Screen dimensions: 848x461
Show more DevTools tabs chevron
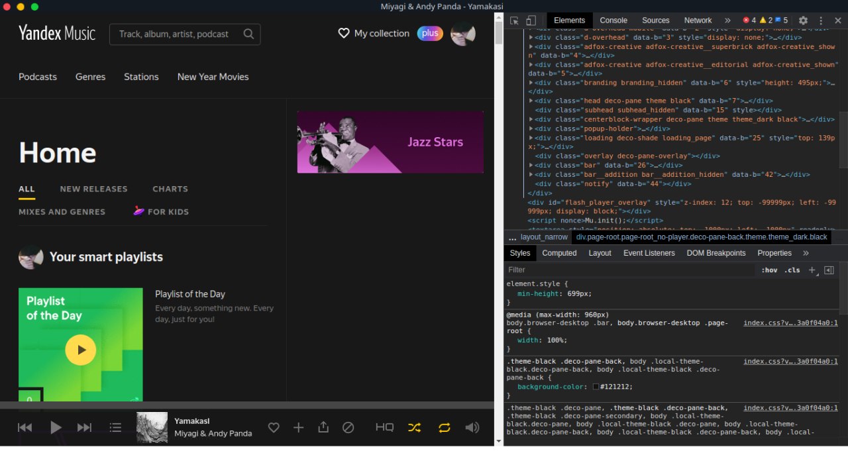tap(727, 21)
